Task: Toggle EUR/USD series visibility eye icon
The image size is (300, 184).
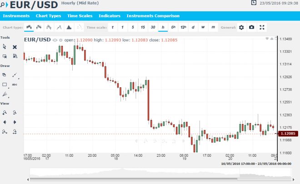Action: (55, 40)
